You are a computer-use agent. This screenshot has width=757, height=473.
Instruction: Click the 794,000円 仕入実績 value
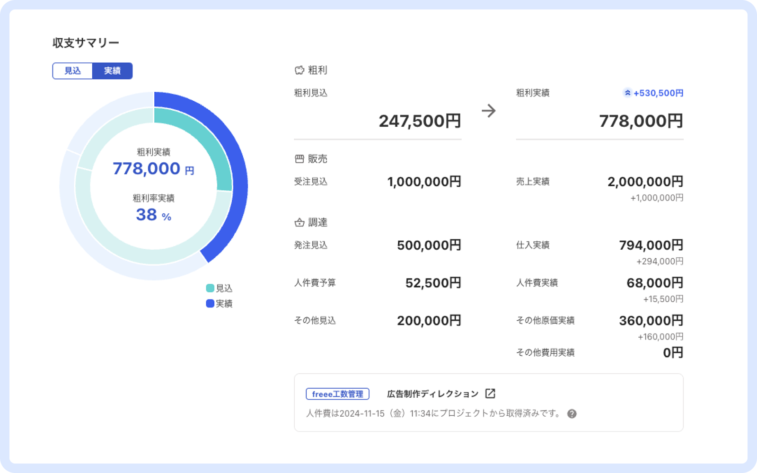tap(651, 245)
